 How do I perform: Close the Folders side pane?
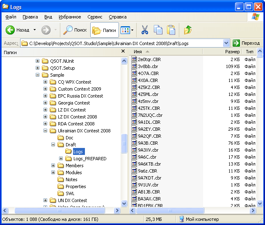tap(123, 51)
